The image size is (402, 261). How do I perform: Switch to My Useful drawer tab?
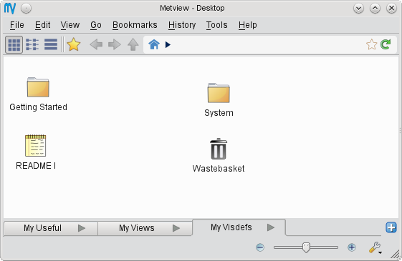(51, 228)
